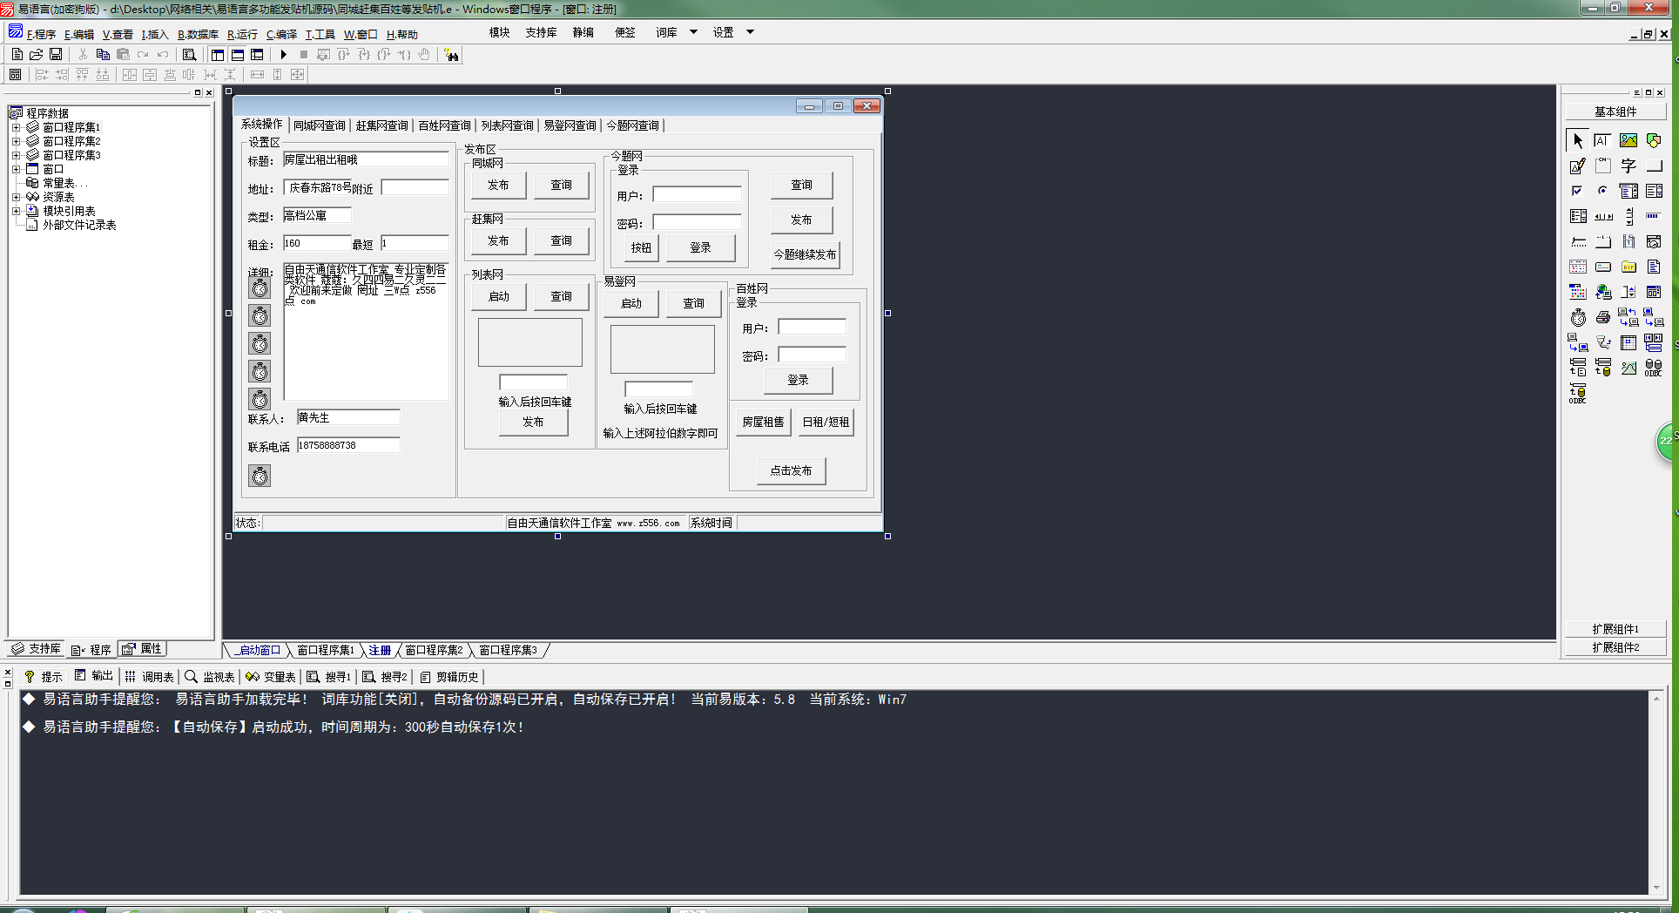Open the 变量表 panel tab
Image resolution: width=1679 pixels, height=913 pixels.
(x=271, y=677)
